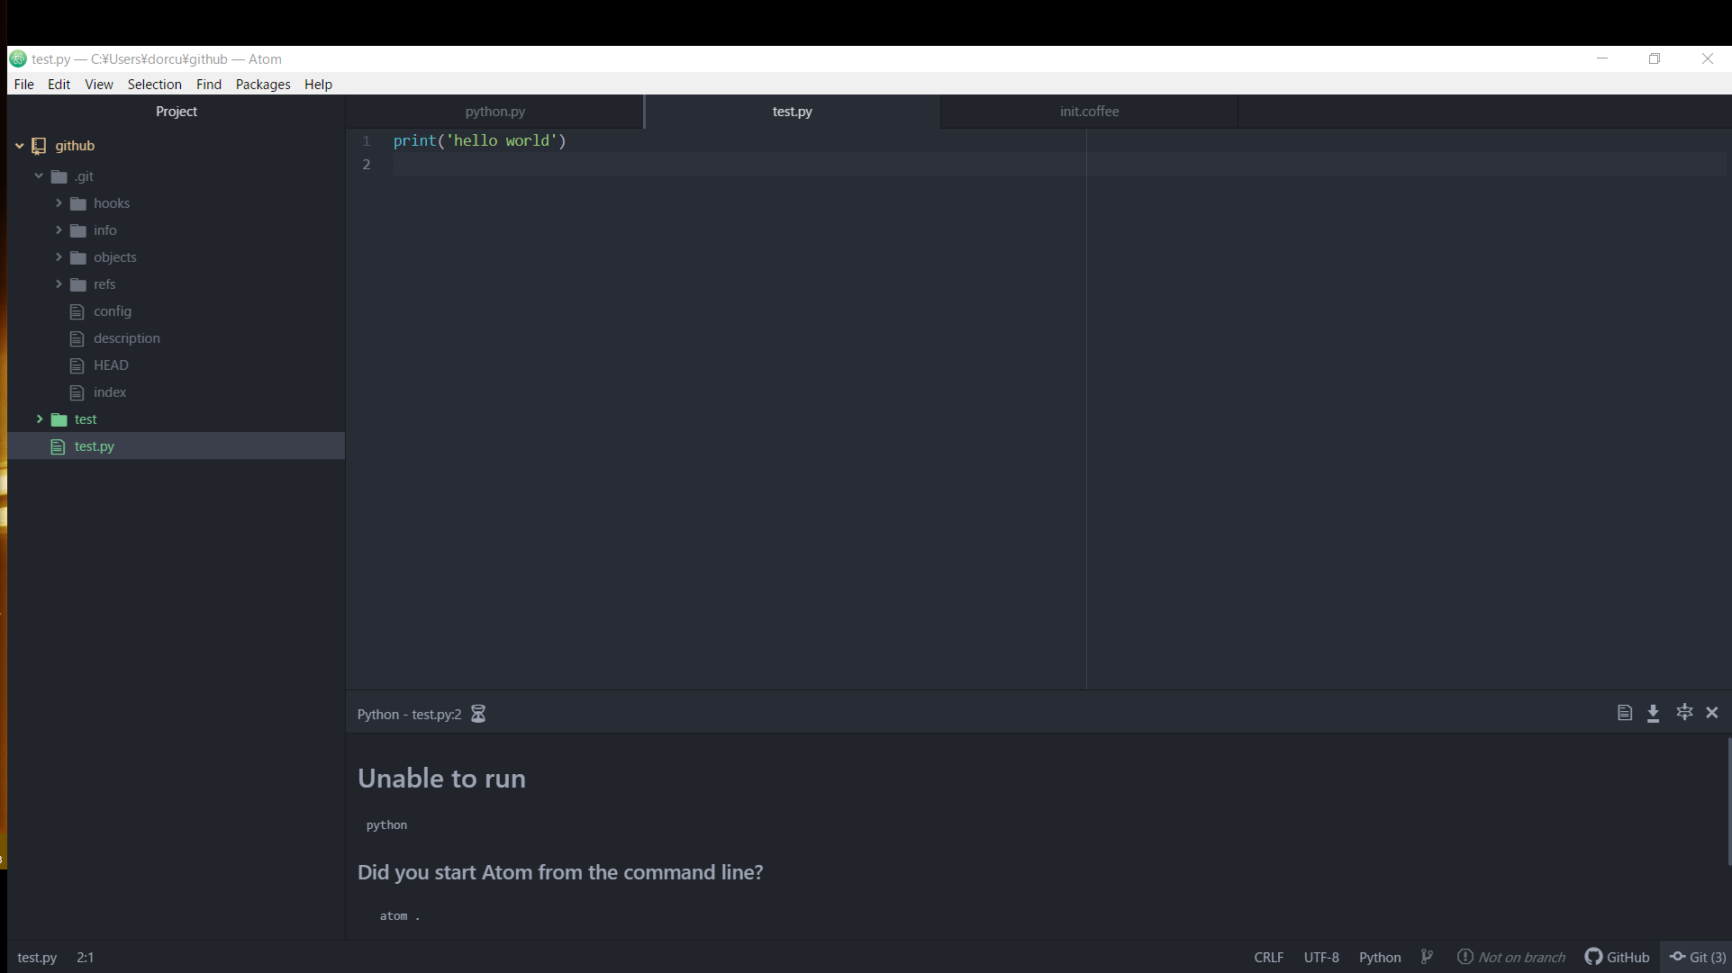The height and width of the screenshot is (973, 1732).
Task: Open the Help menu
Action: [x=318, y=84]
